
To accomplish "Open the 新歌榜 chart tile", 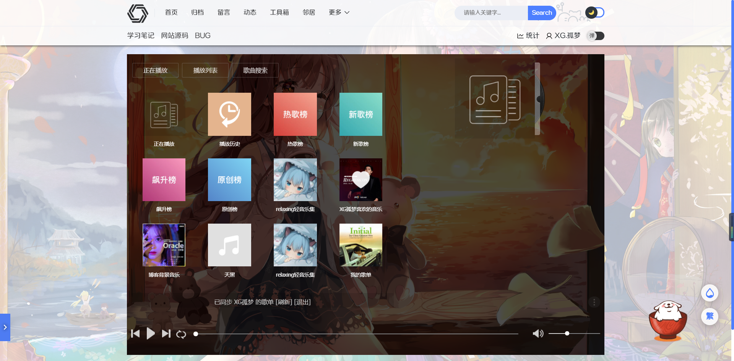I will pyautogui.click(x=361, y=114).
